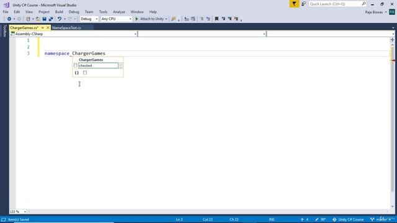Image resolution: width=397 pixels, height=223 pixels.
Task: Go to the next bookmark icon
Action: coord(230,19)
